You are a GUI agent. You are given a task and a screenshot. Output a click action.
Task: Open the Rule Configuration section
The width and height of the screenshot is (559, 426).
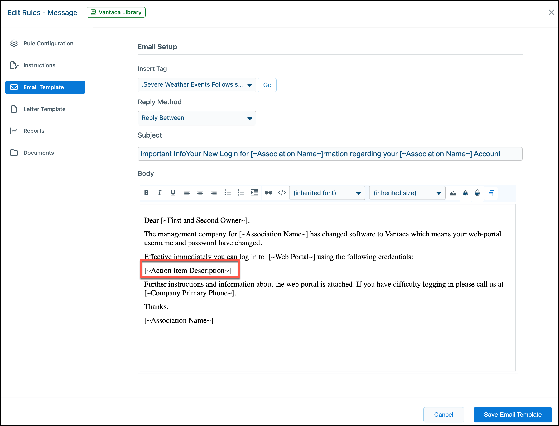pos(45,44)
